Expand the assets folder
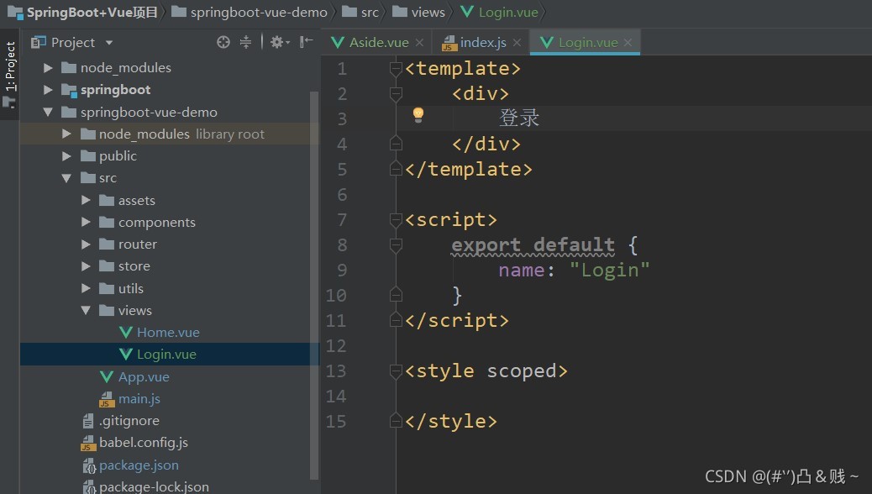Screen dimensions: 872x494 86,200
